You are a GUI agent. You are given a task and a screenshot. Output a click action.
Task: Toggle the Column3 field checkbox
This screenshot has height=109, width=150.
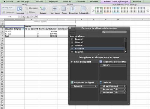[72, 46]
